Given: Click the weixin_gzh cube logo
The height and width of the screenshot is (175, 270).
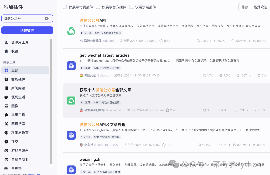Looking at the screenshot, I should pos(71,170).
